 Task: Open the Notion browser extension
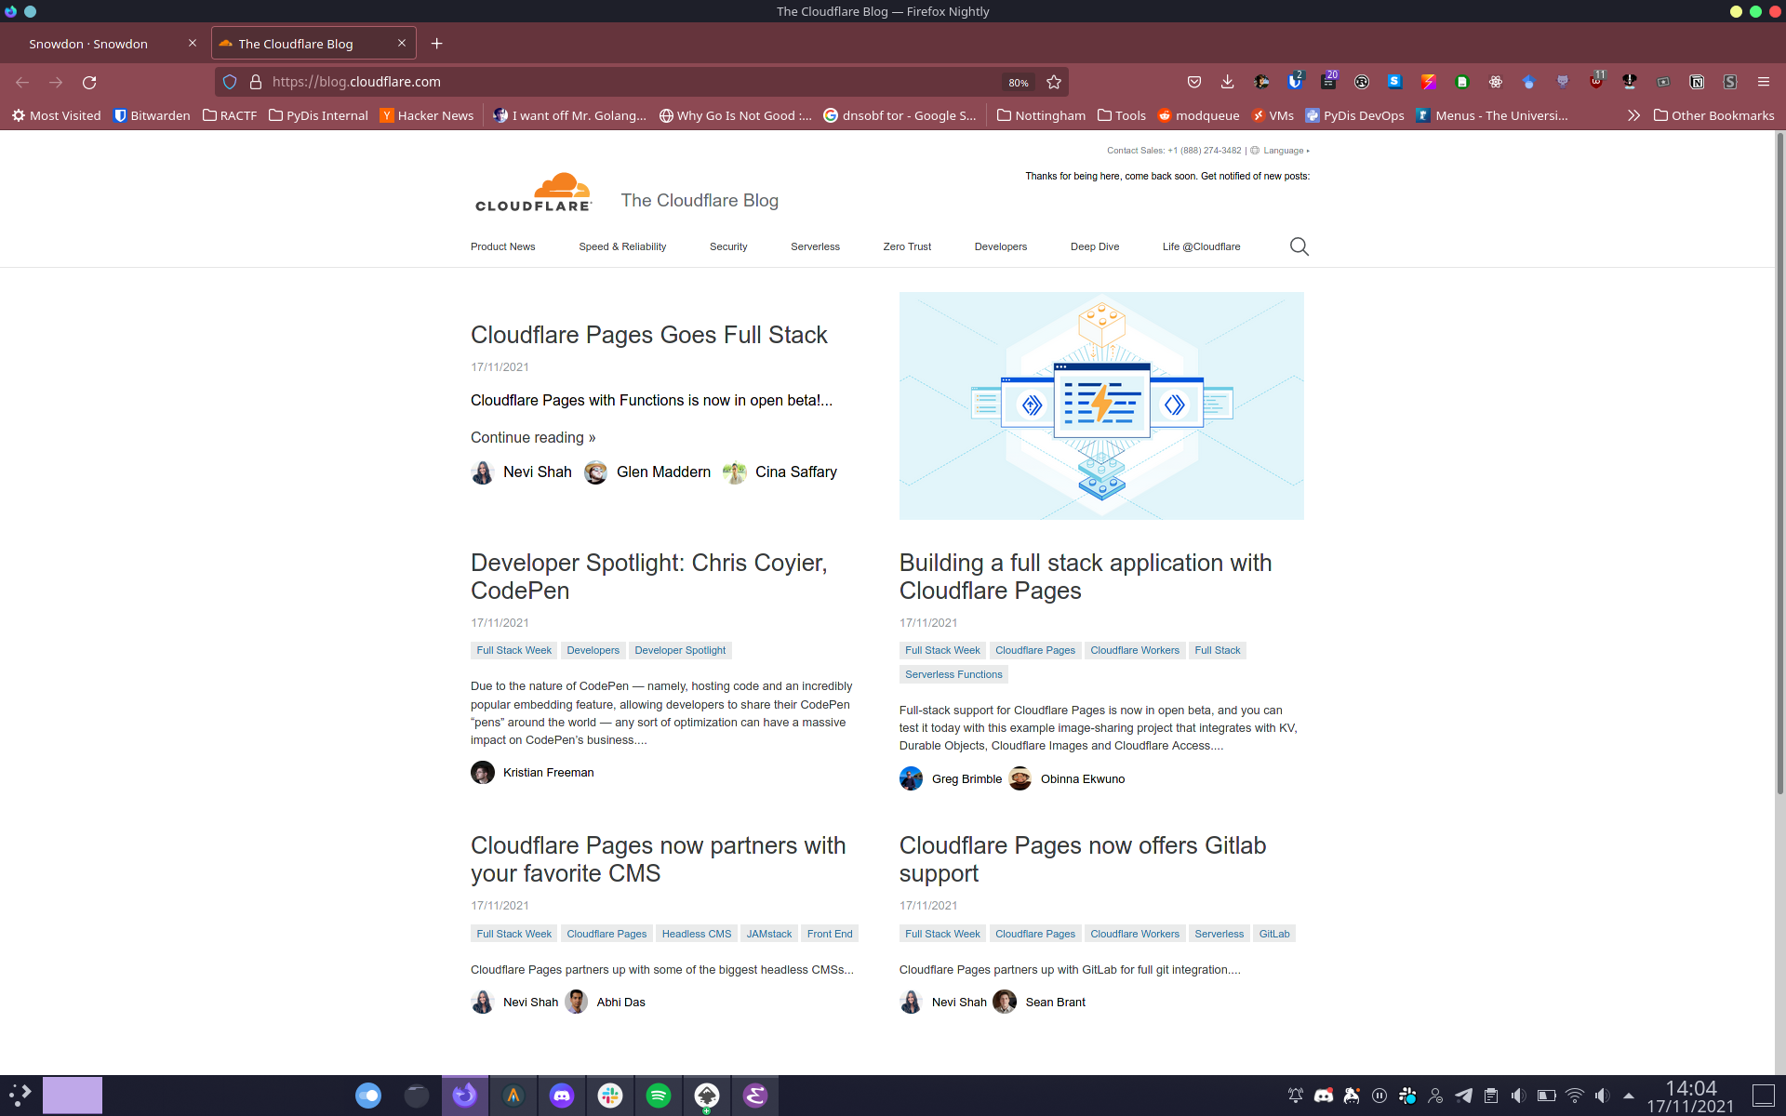click(x=1698, y=82)
